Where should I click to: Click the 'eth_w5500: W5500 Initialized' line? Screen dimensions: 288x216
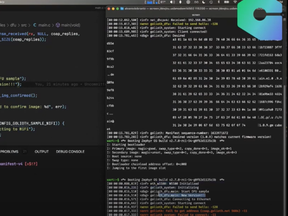[x=153, y=184]
